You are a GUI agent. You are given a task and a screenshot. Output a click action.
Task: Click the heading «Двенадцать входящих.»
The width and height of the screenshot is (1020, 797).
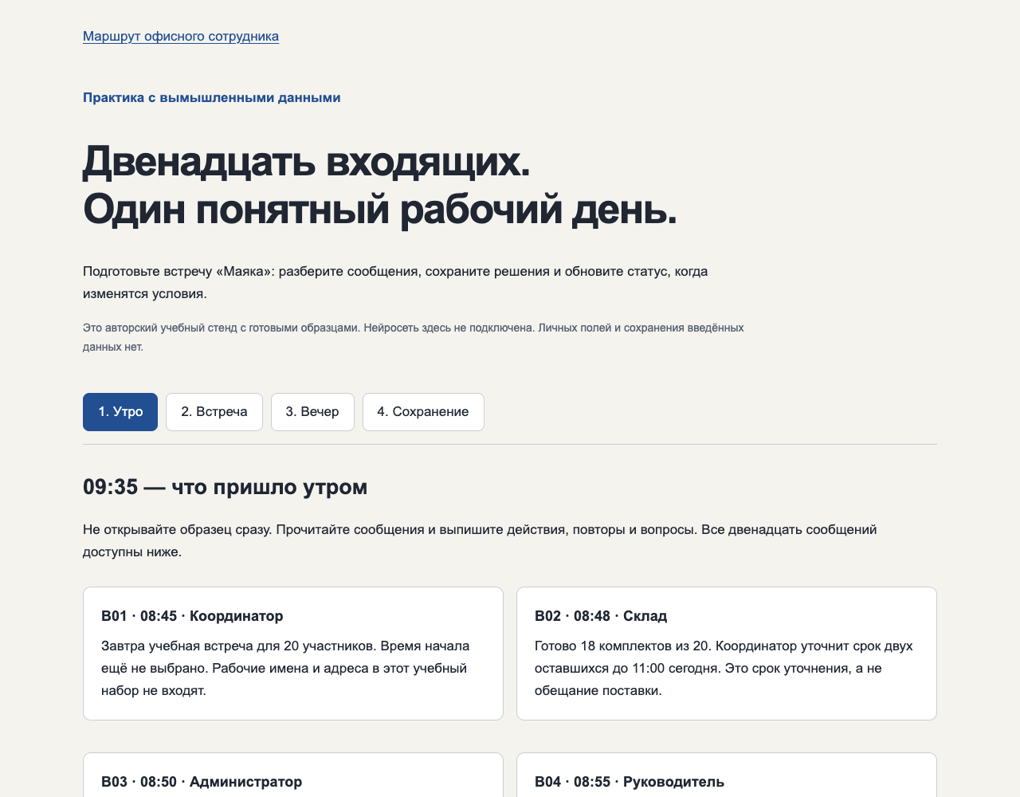pos(307,162)
